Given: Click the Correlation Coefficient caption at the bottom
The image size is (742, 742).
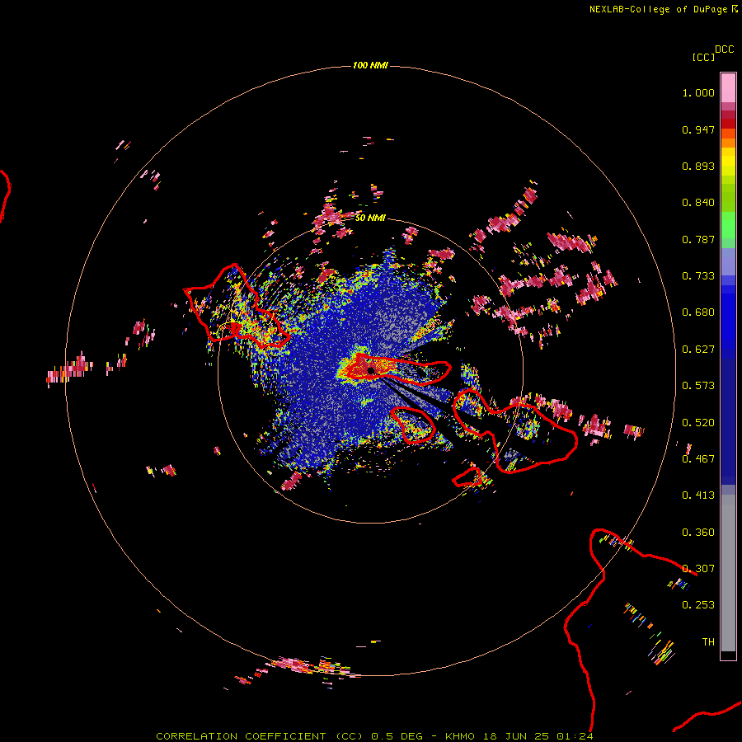Looking at the screenshot, I should tap(374, 736).
